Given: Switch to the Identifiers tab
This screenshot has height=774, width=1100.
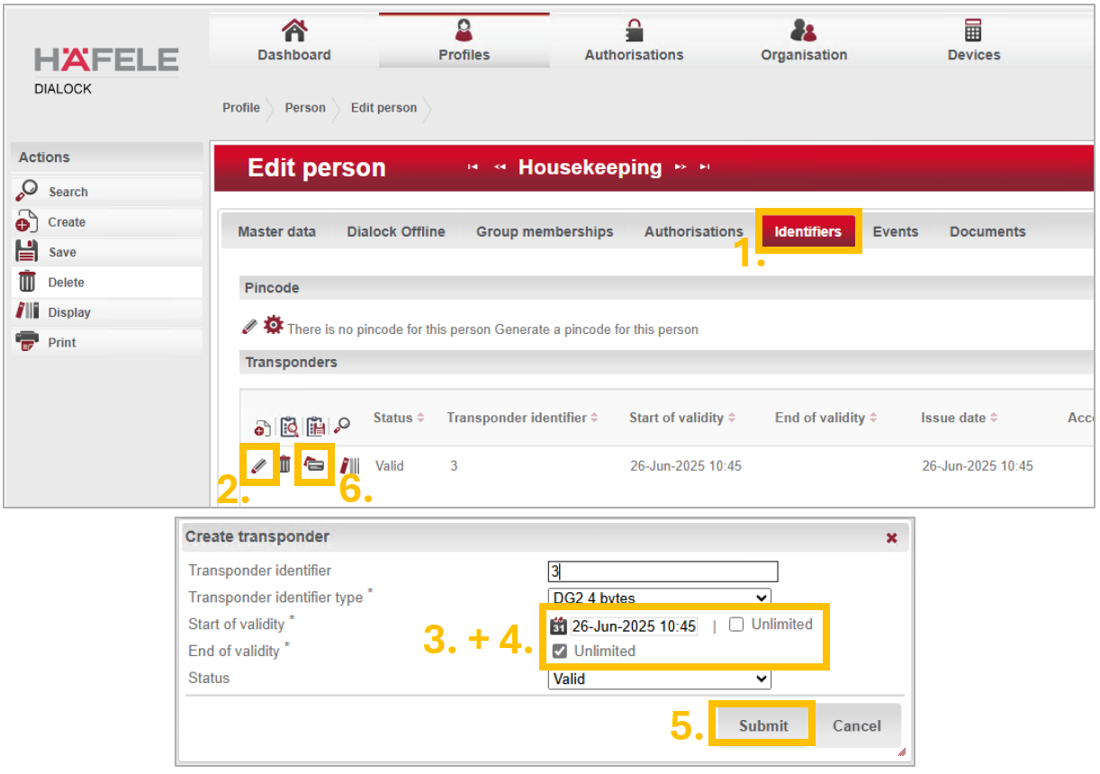Looking at the screenshot, I should 807,231.
